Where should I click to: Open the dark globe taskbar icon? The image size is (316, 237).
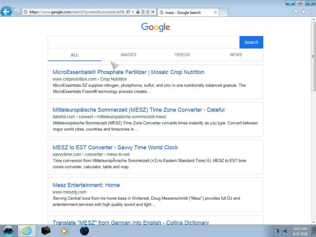coord(84,231)
